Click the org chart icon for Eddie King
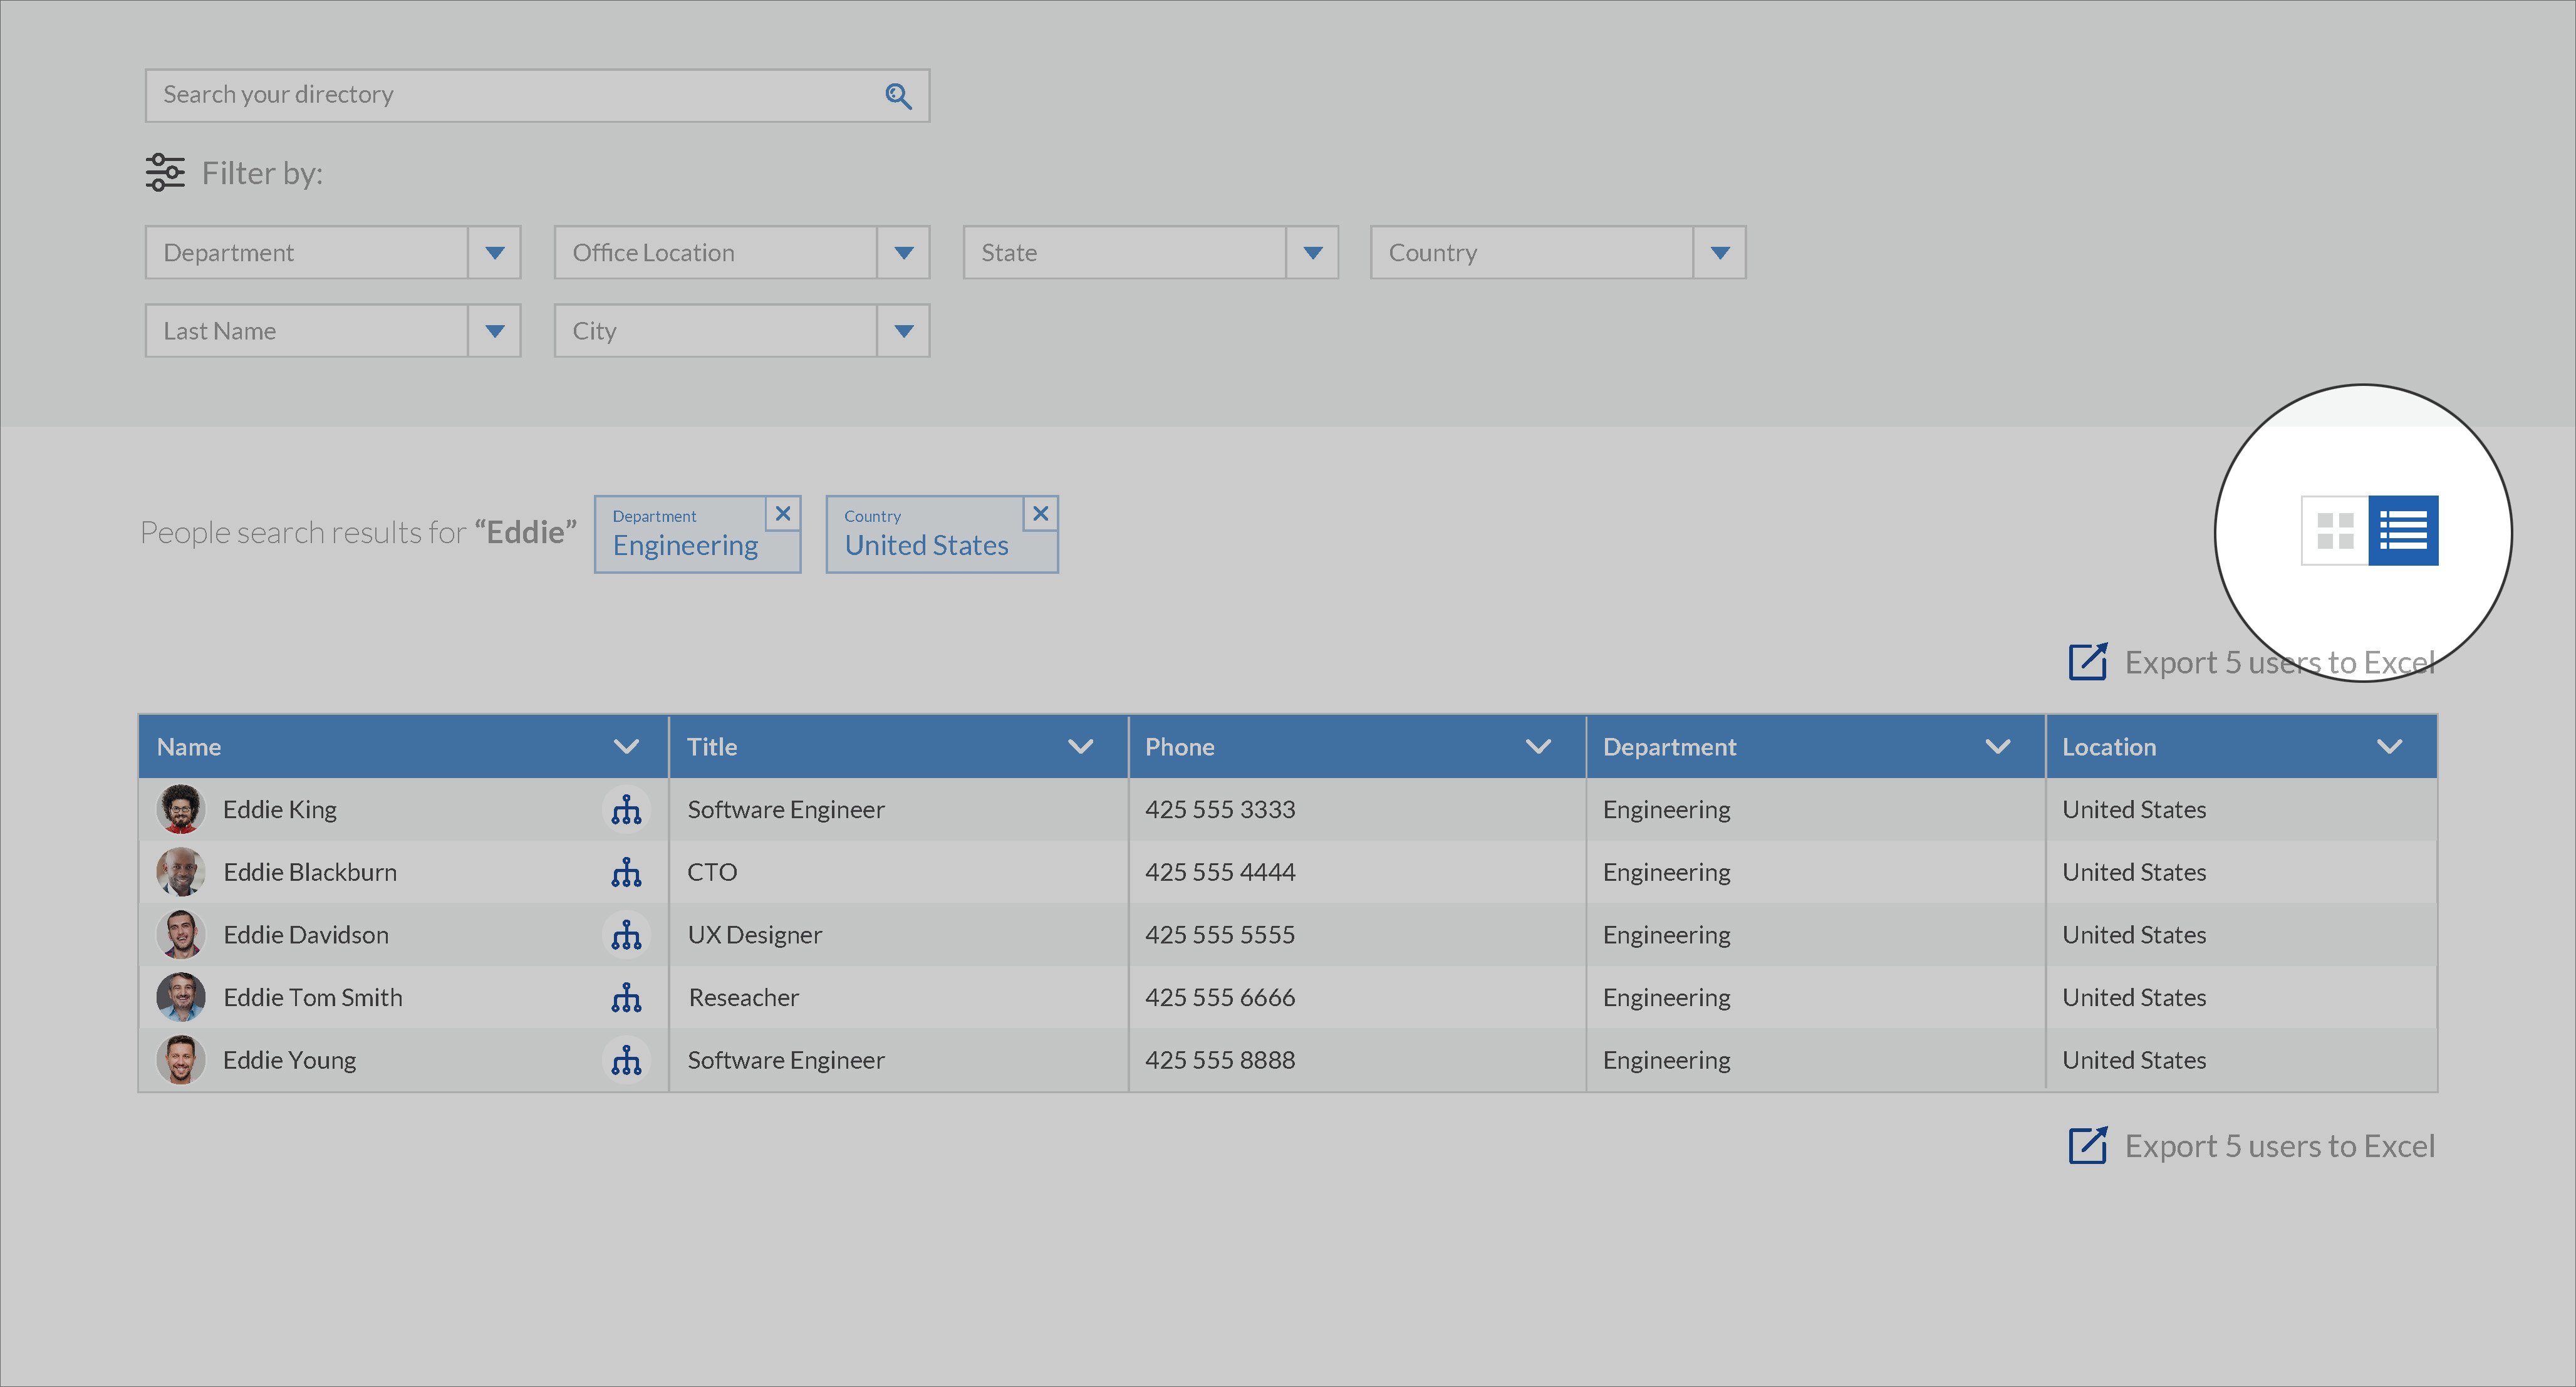The width and height of the screenshot is (2576, 1387). point(625,809)
